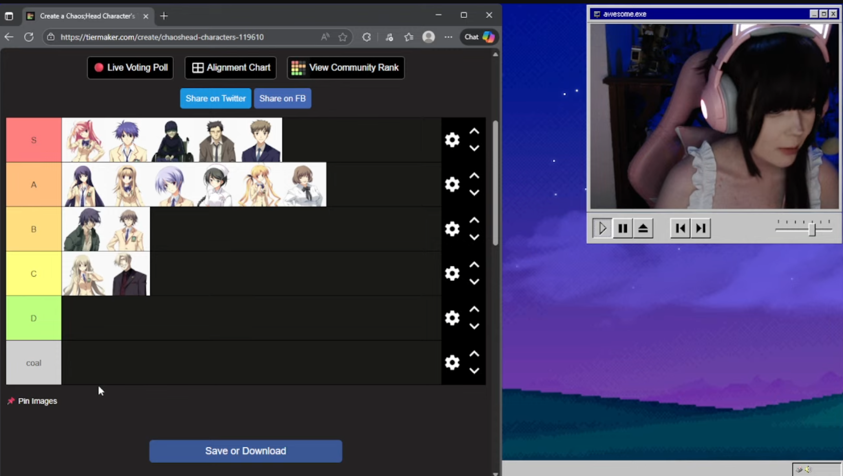Open settings gear for S tier row
843x476 pixels.
tap(452, 140)
